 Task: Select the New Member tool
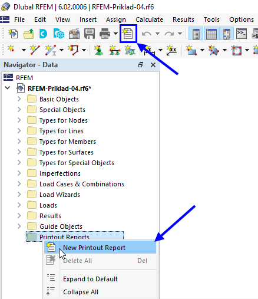pos(50,50)
